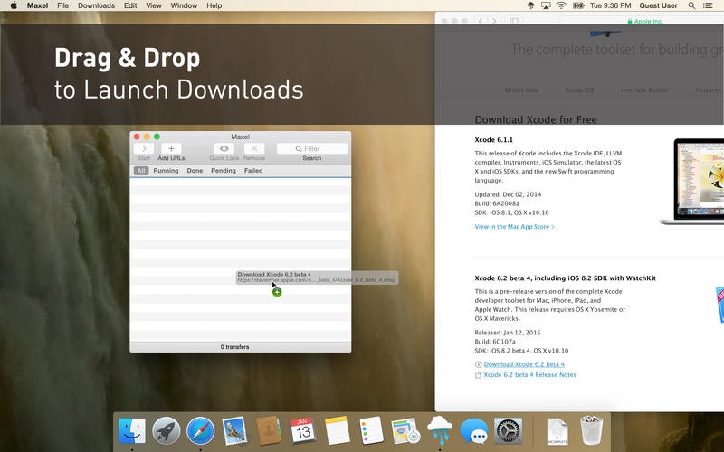The width and height of the screenshot is (724, 452).
Task: Open the Trash in the Dock
Action: point(592,430)
